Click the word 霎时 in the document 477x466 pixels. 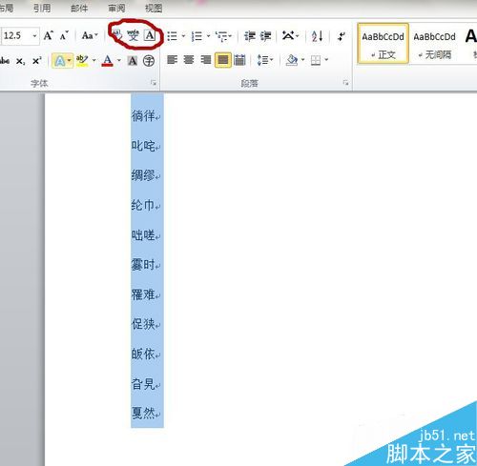click(143, 265)
